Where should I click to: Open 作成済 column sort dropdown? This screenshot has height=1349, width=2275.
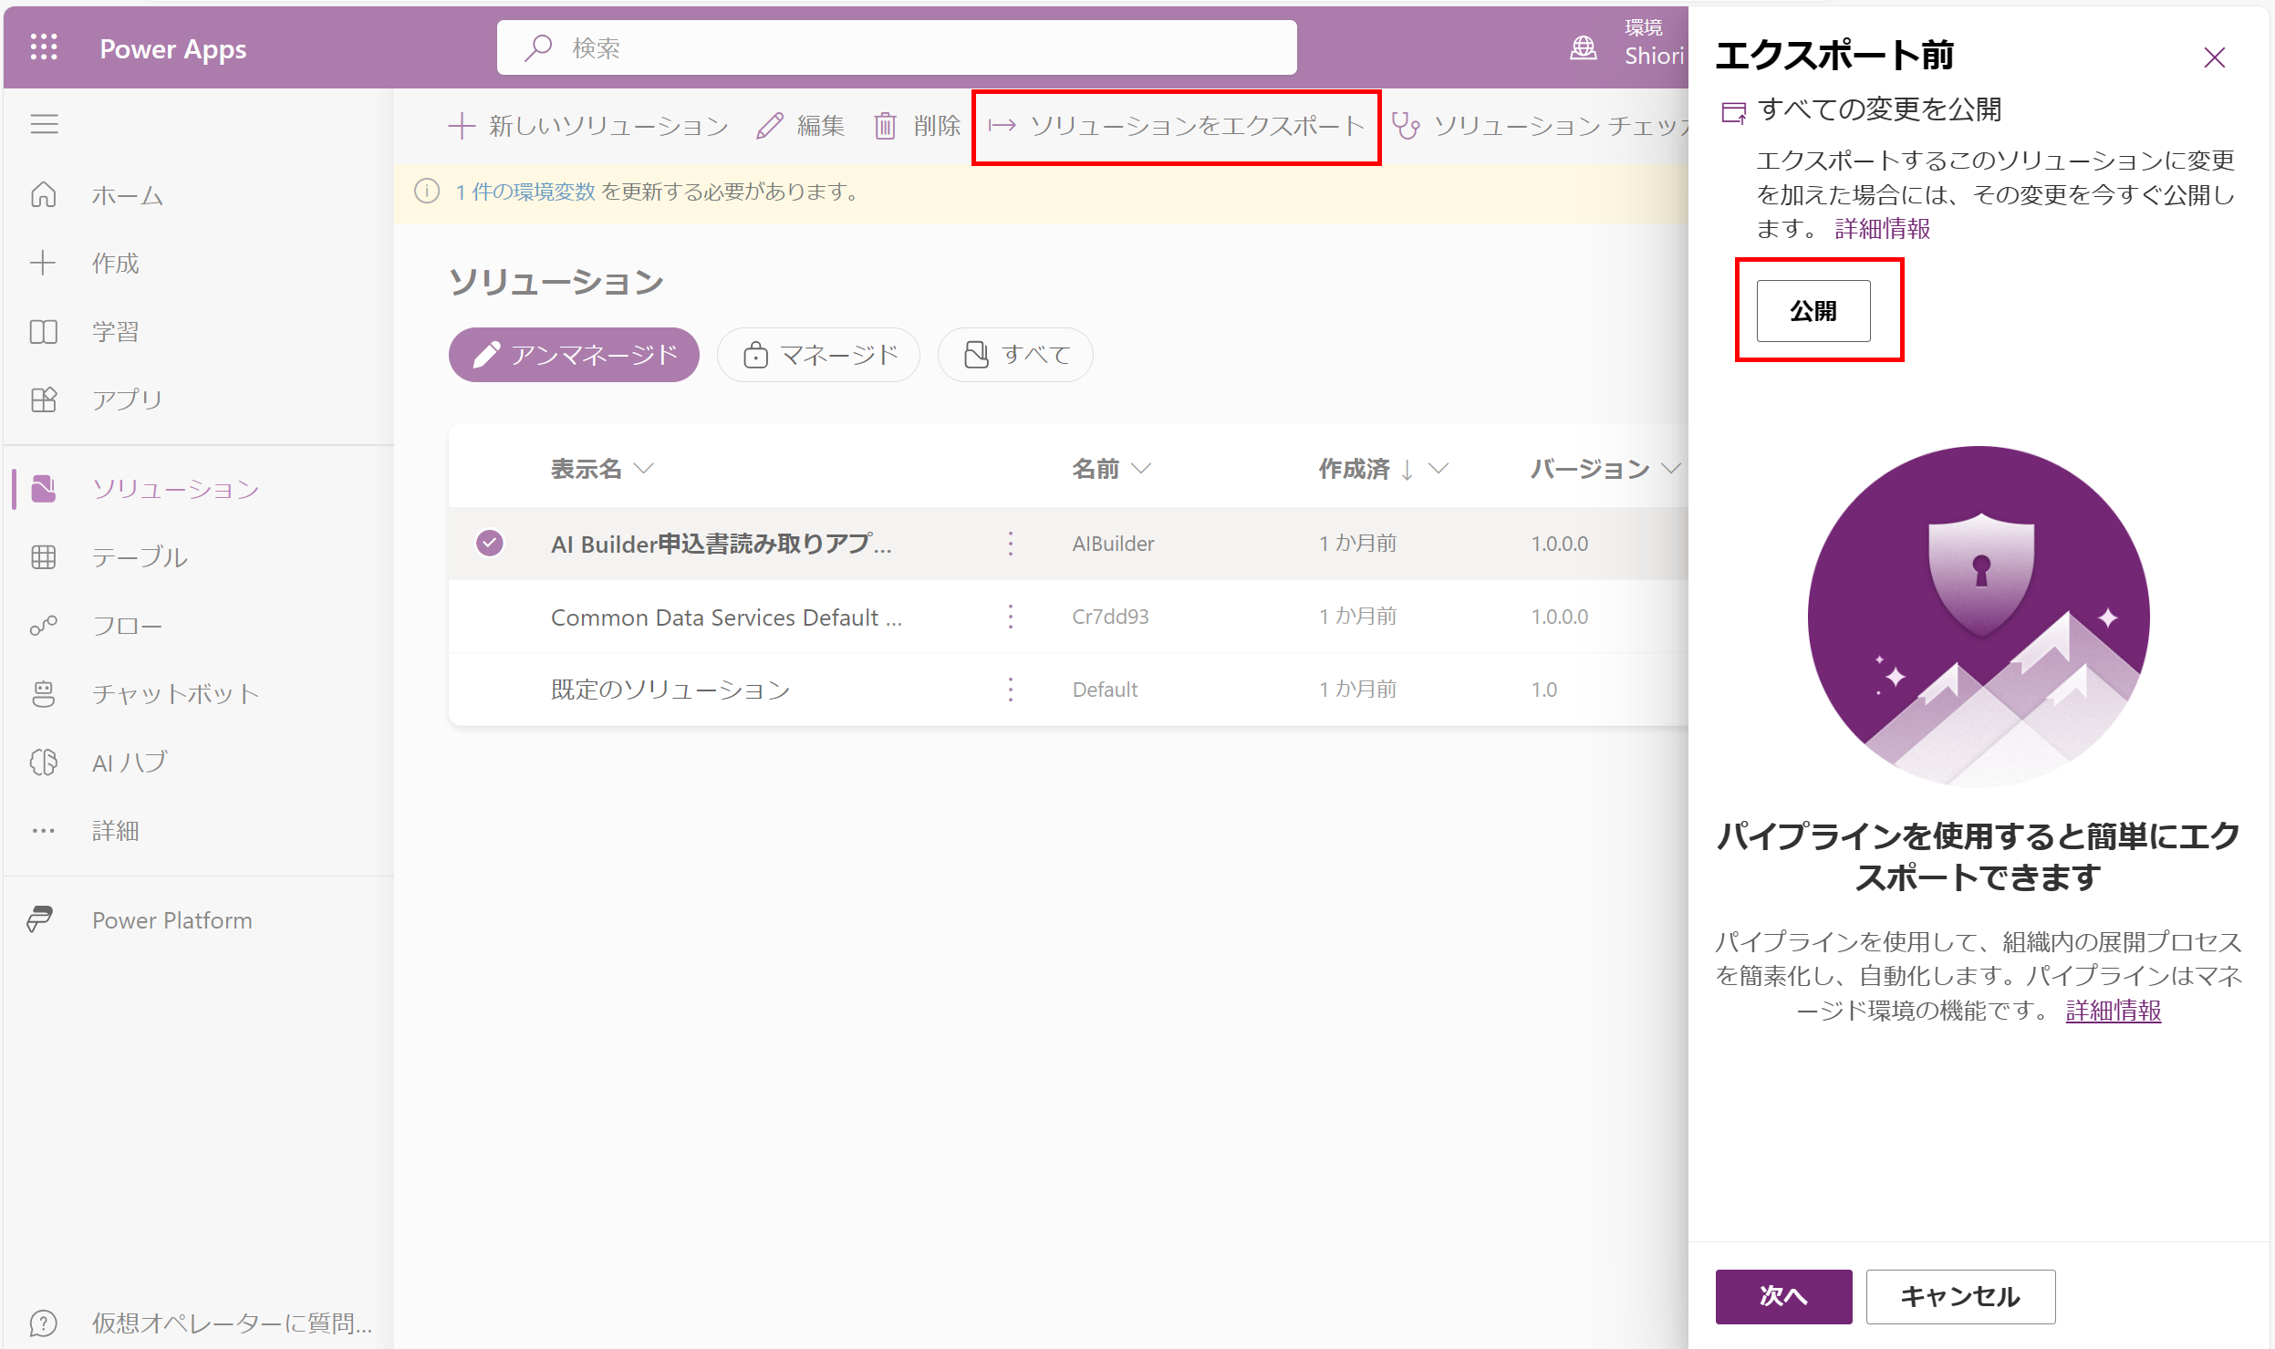(1439, 468)
